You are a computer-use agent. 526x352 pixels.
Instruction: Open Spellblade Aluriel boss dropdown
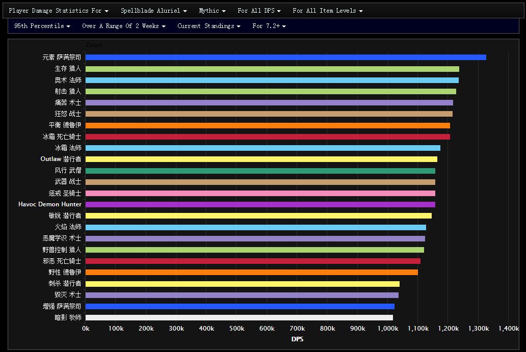153,11
